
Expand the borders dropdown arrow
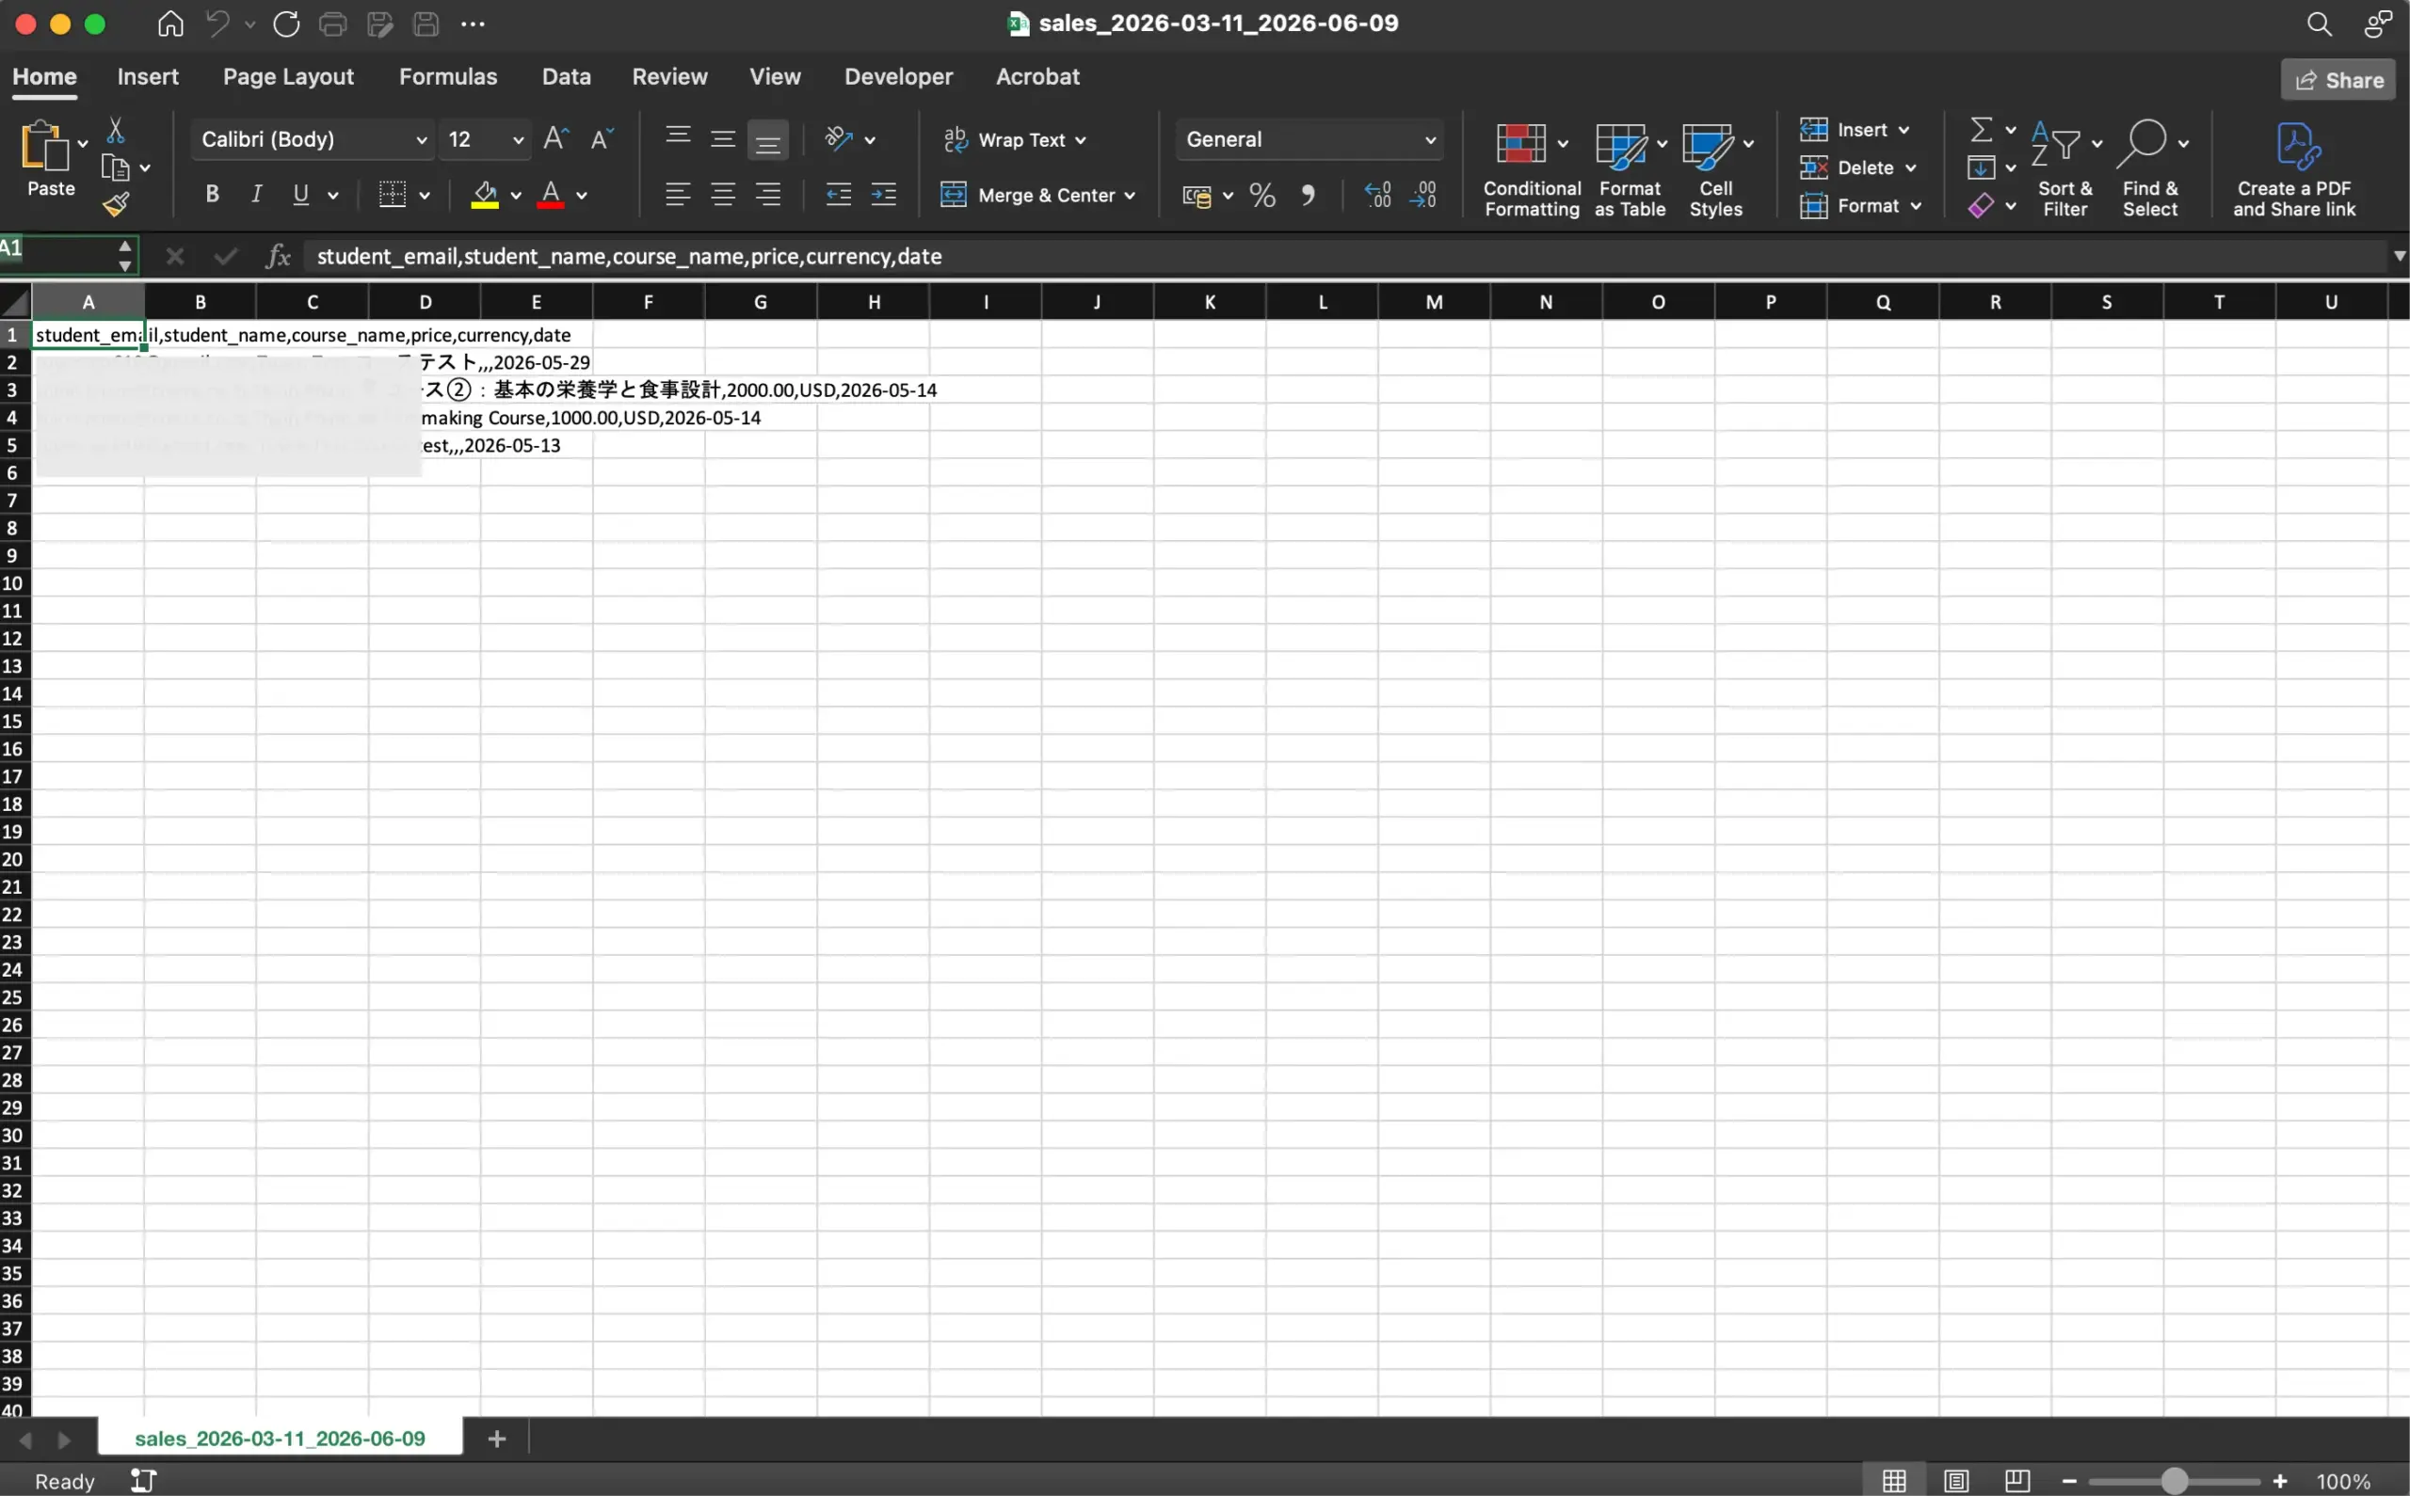(x=425, y=196)
